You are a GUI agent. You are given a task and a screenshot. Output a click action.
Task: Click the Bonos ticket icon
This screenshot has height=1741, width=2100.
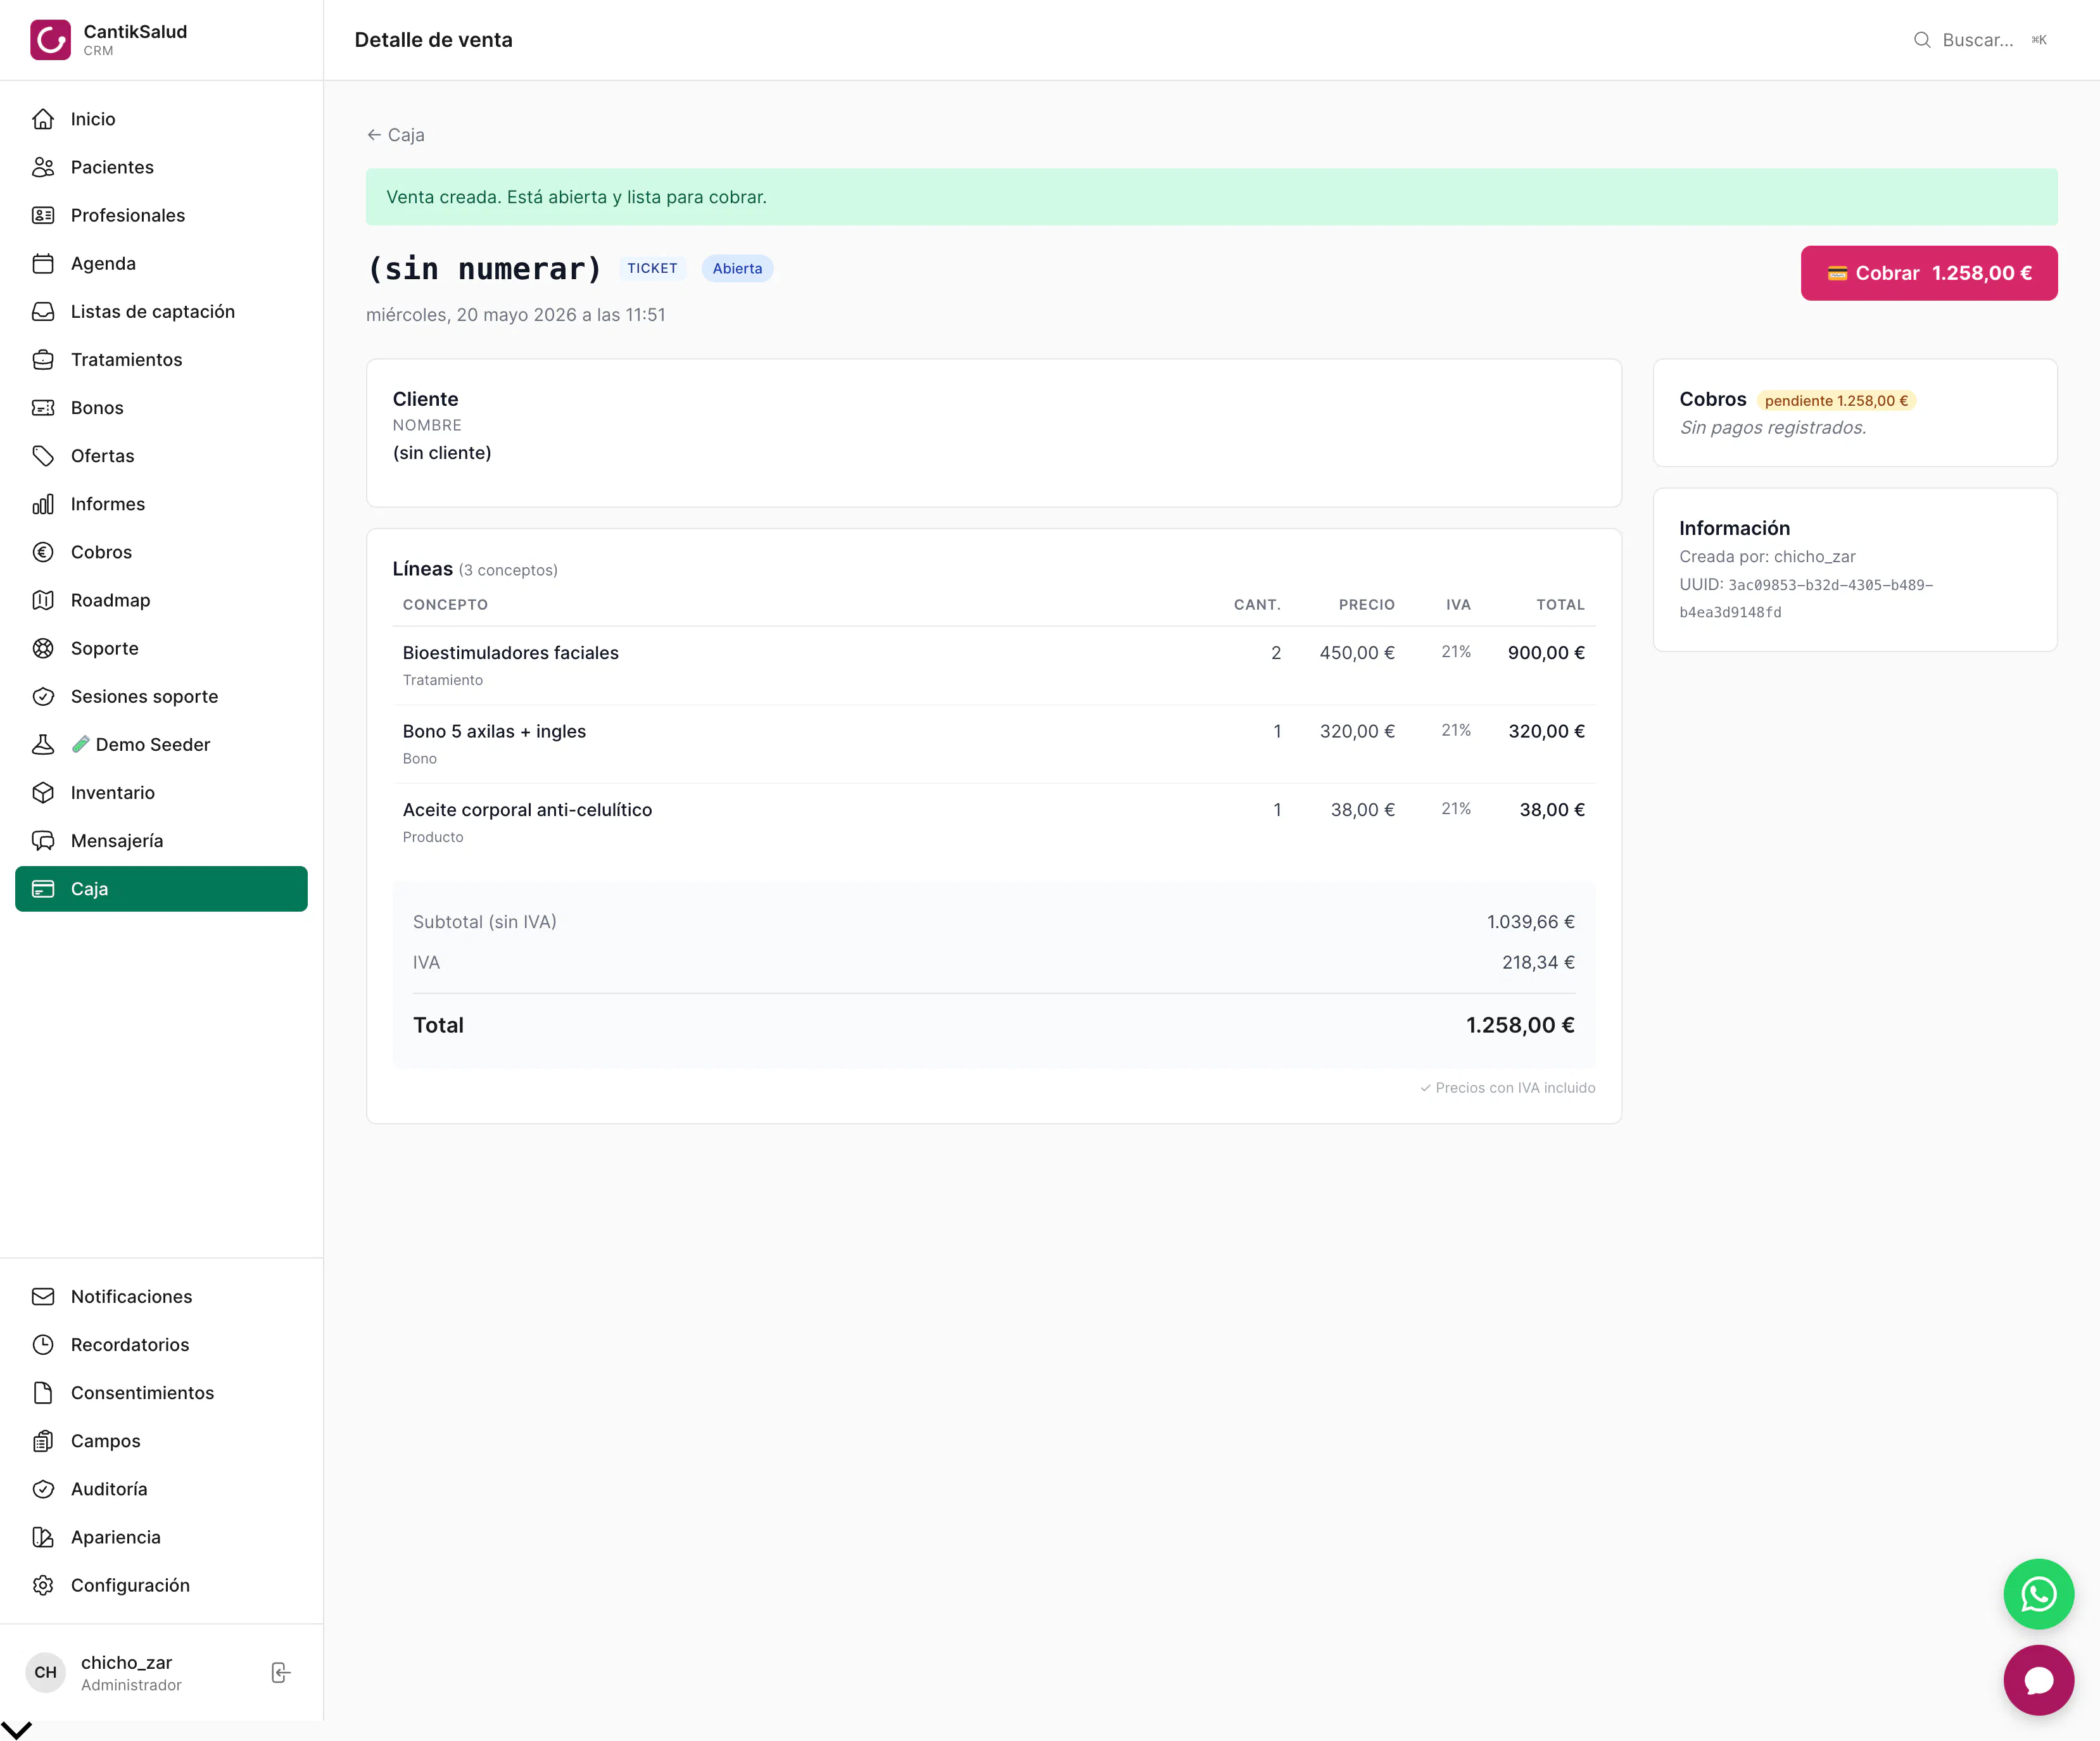pyautogui.click(x=43, y=408)
